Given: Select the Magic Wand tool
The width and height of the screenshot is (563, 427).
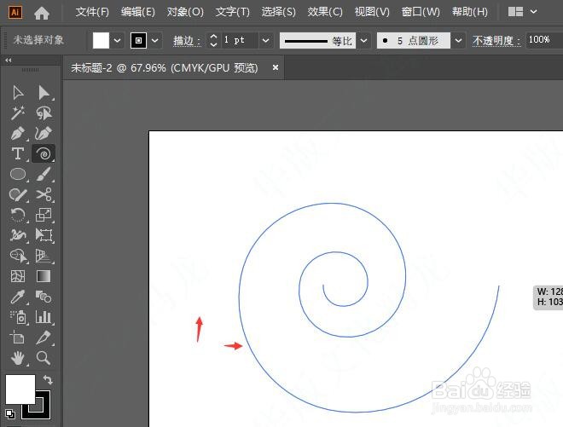Looking at the screenshot, I should 18,113.
